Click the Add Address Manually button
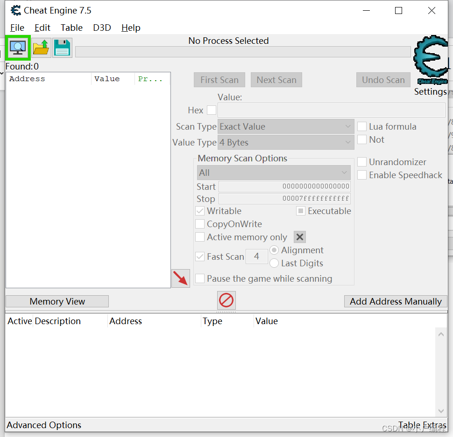 395,301
